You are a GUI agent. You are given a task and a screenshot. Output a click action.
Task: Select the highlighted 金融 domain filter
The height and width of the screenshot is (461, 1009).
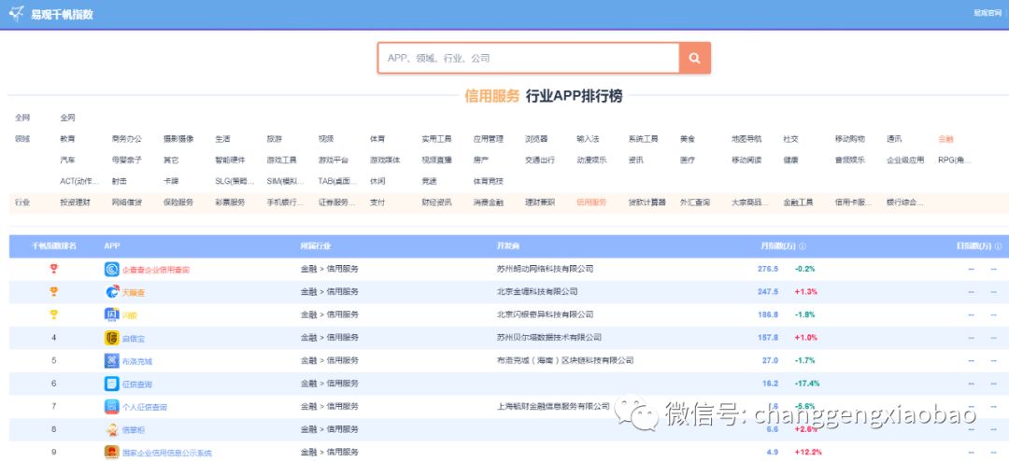(945, 139)
